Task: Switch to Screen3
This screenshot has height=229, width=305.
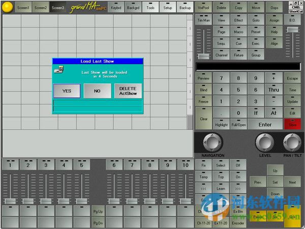Action: click(x=58, y=8)
